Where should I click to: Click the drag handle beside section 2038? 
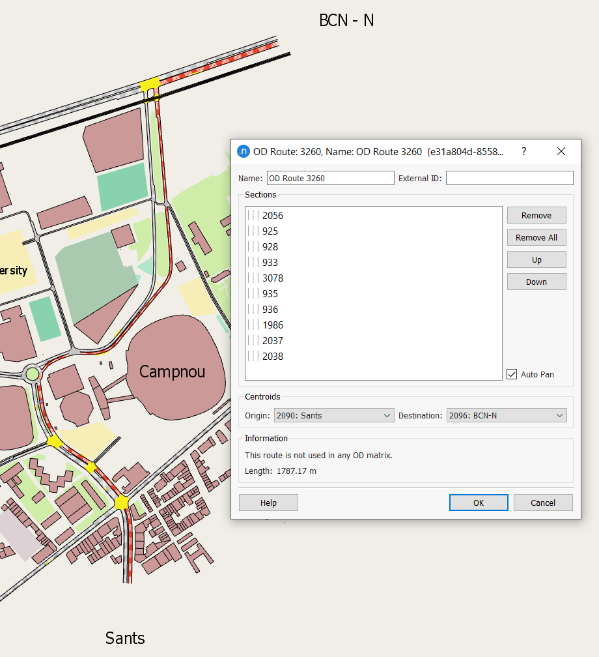point(253,356)
